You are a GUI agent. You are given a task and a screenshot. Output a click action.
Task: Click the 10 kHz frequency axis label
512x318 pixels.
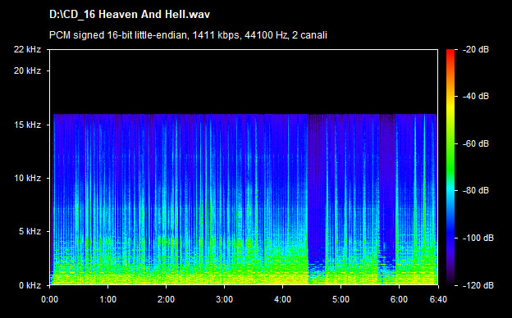tap(27, 178)
